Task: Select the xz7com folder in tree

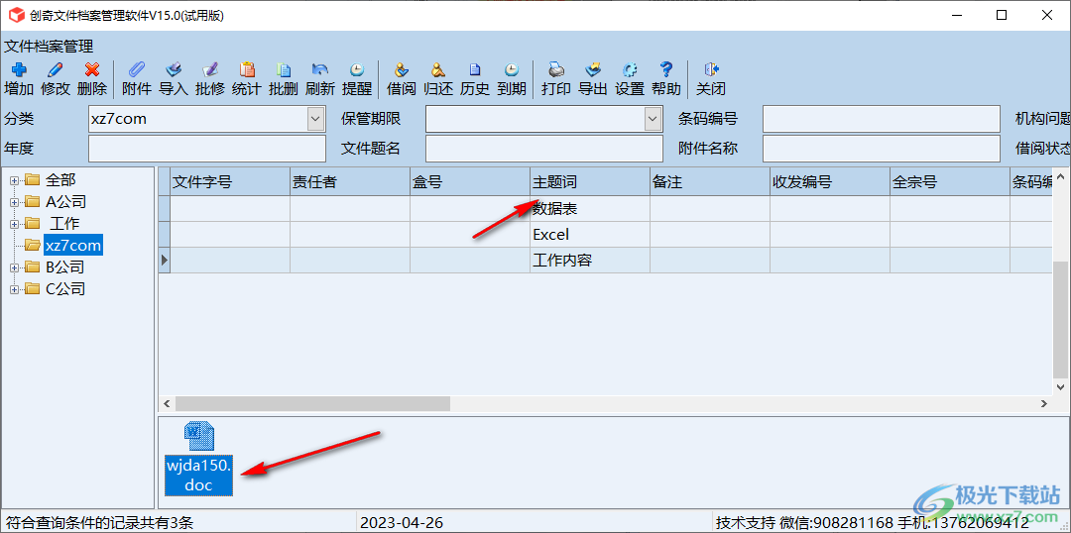Action: (x=73, y=245)
